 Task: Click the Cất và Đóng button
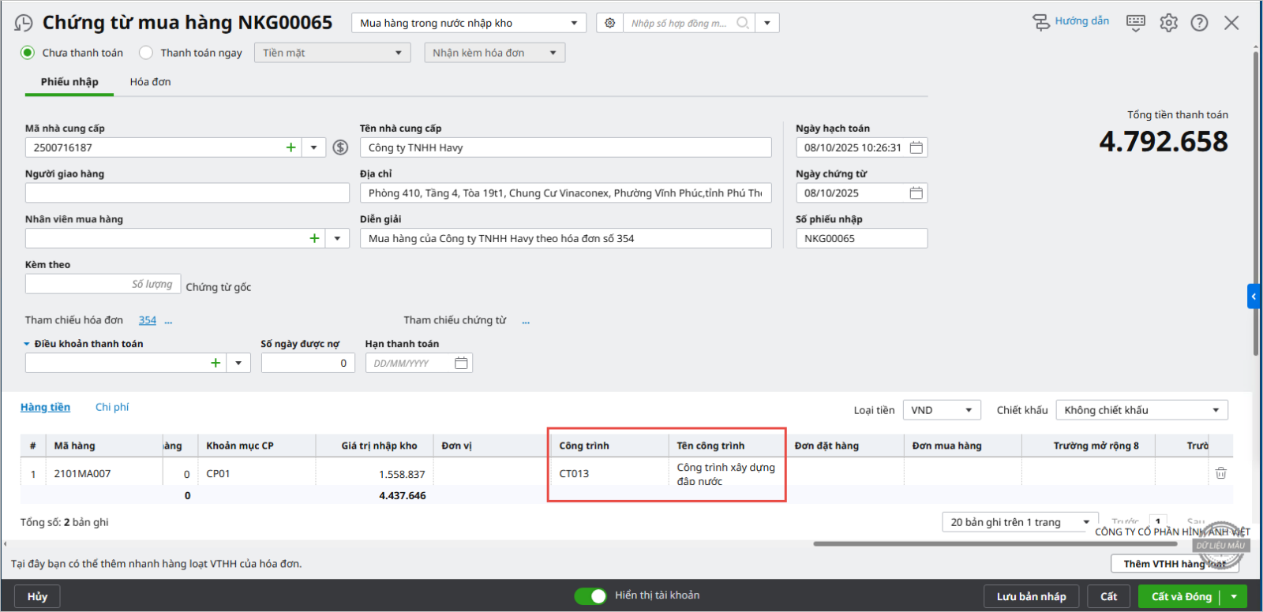(1181, 596)
